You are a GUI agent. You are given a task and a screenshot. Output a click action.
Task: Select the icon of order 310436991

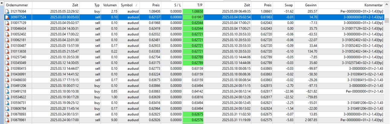(7, 74)
